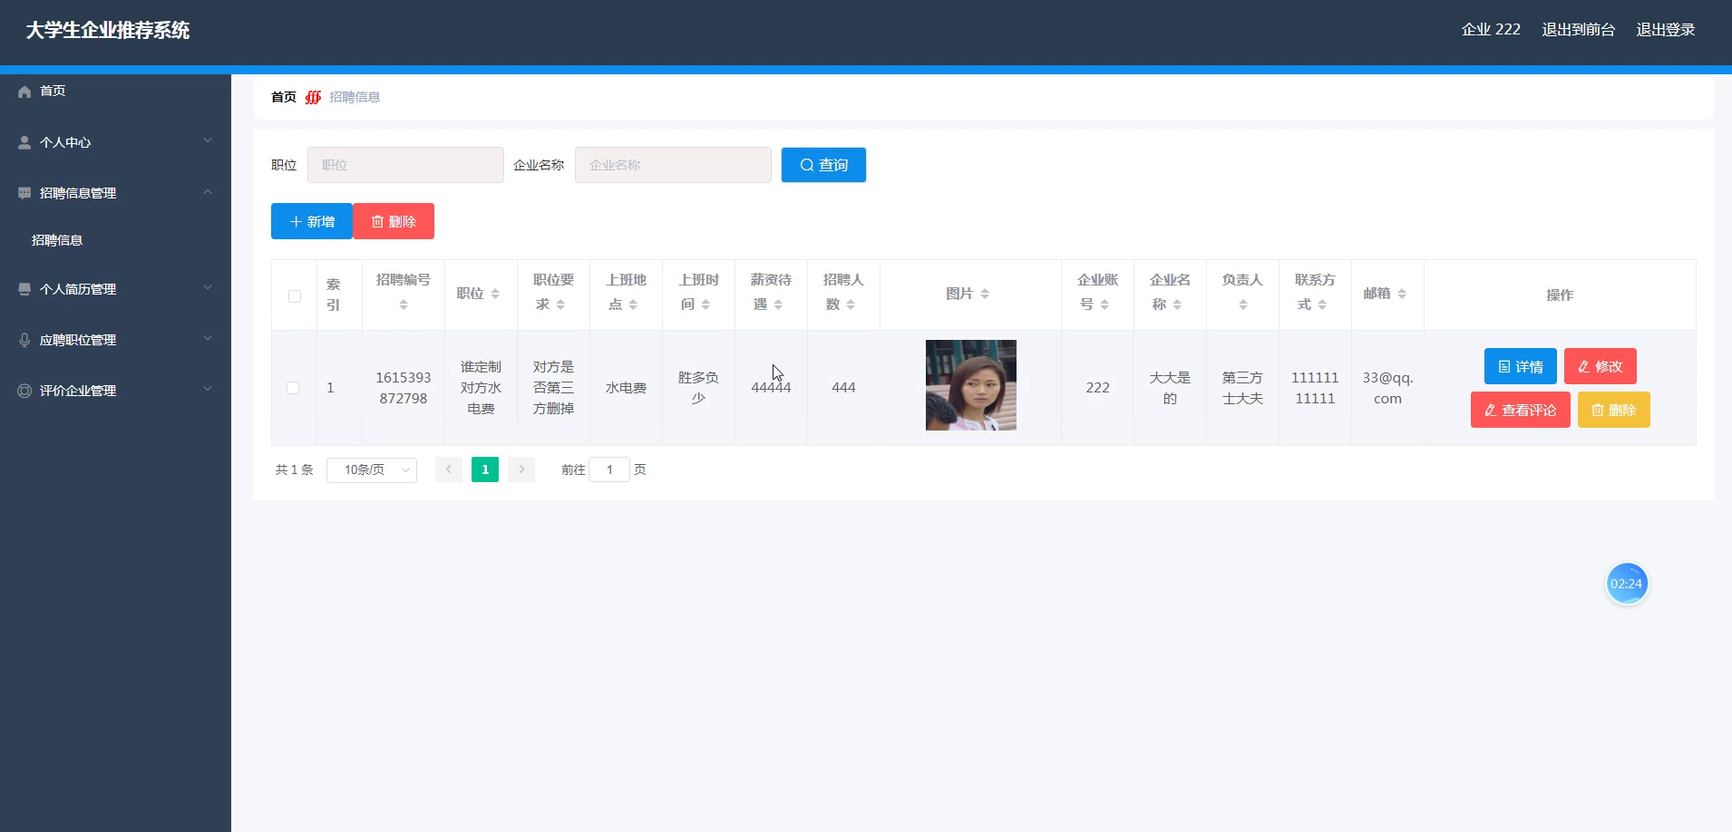Open 首页 in the sidebar menu

[115, 92]
